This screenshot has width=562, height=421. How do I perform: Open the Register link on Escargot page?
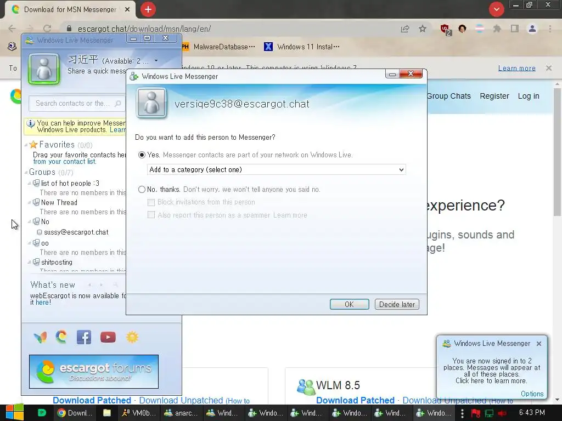[x=494, y=96]
